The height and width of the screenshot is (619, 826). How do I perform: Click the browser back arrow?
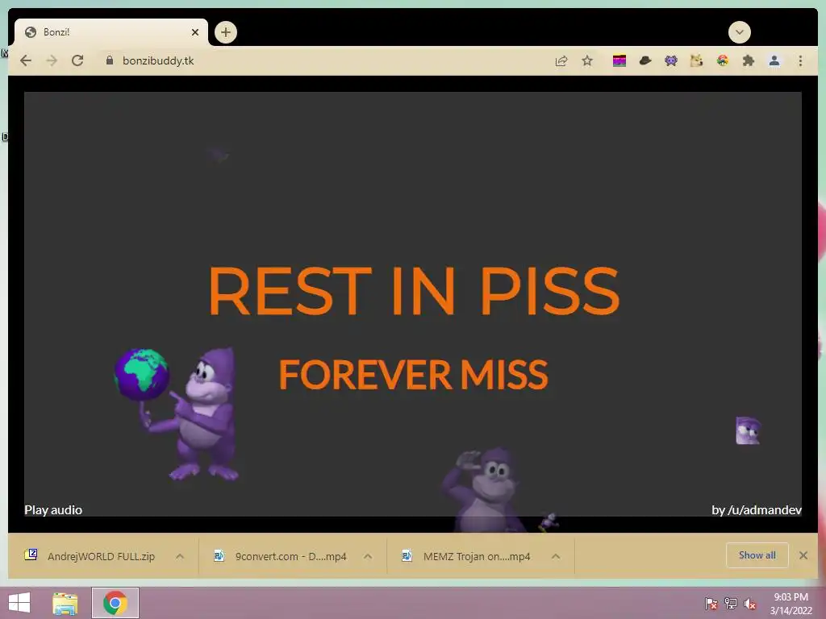[25, 60]
